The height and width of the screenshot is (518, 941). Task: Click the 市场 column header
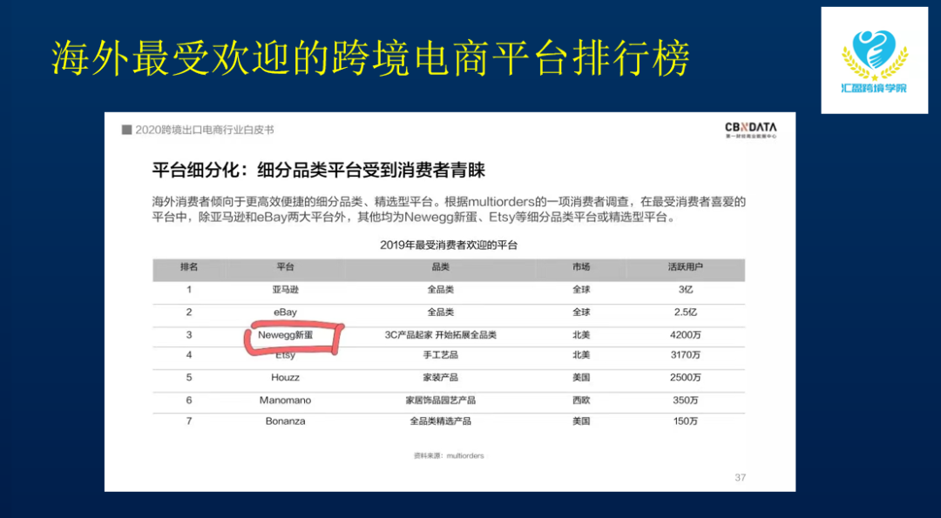tap(581, 266)
